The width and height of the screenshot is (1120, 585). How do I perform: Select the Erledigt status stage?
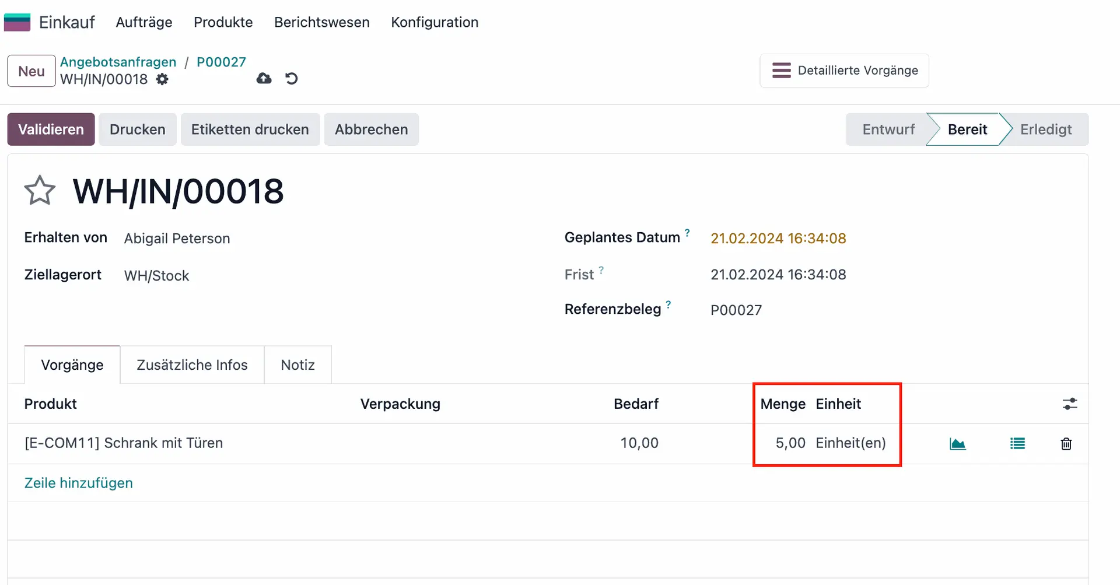pyautogui.click(x=1045, y=129)
